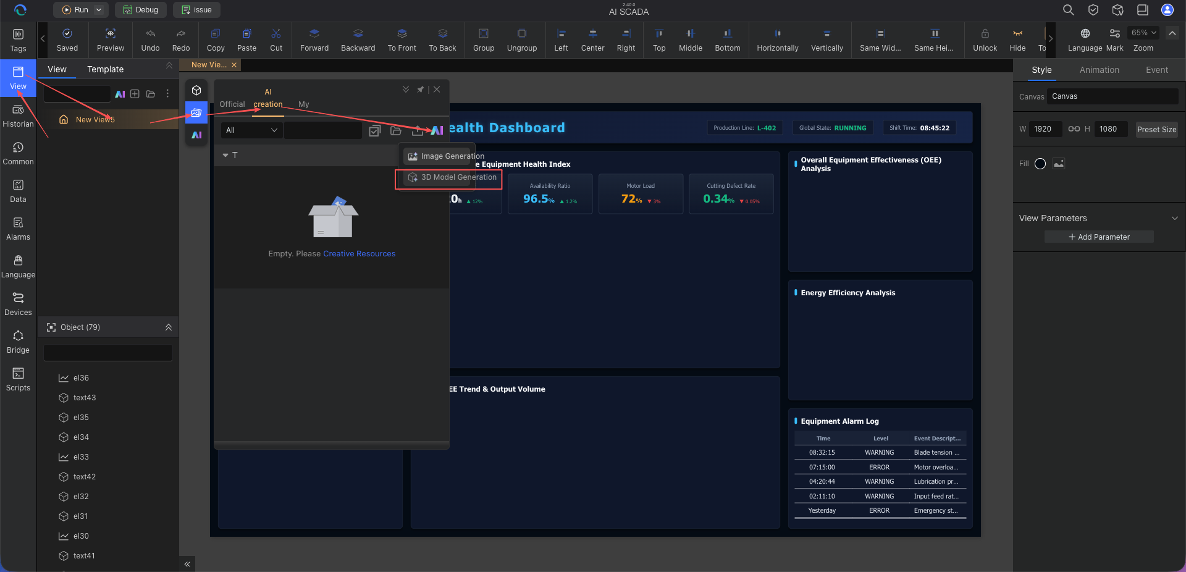
Task: Collapse the toolbar ribbon chevron
Action: click(x=1172, y=33)
